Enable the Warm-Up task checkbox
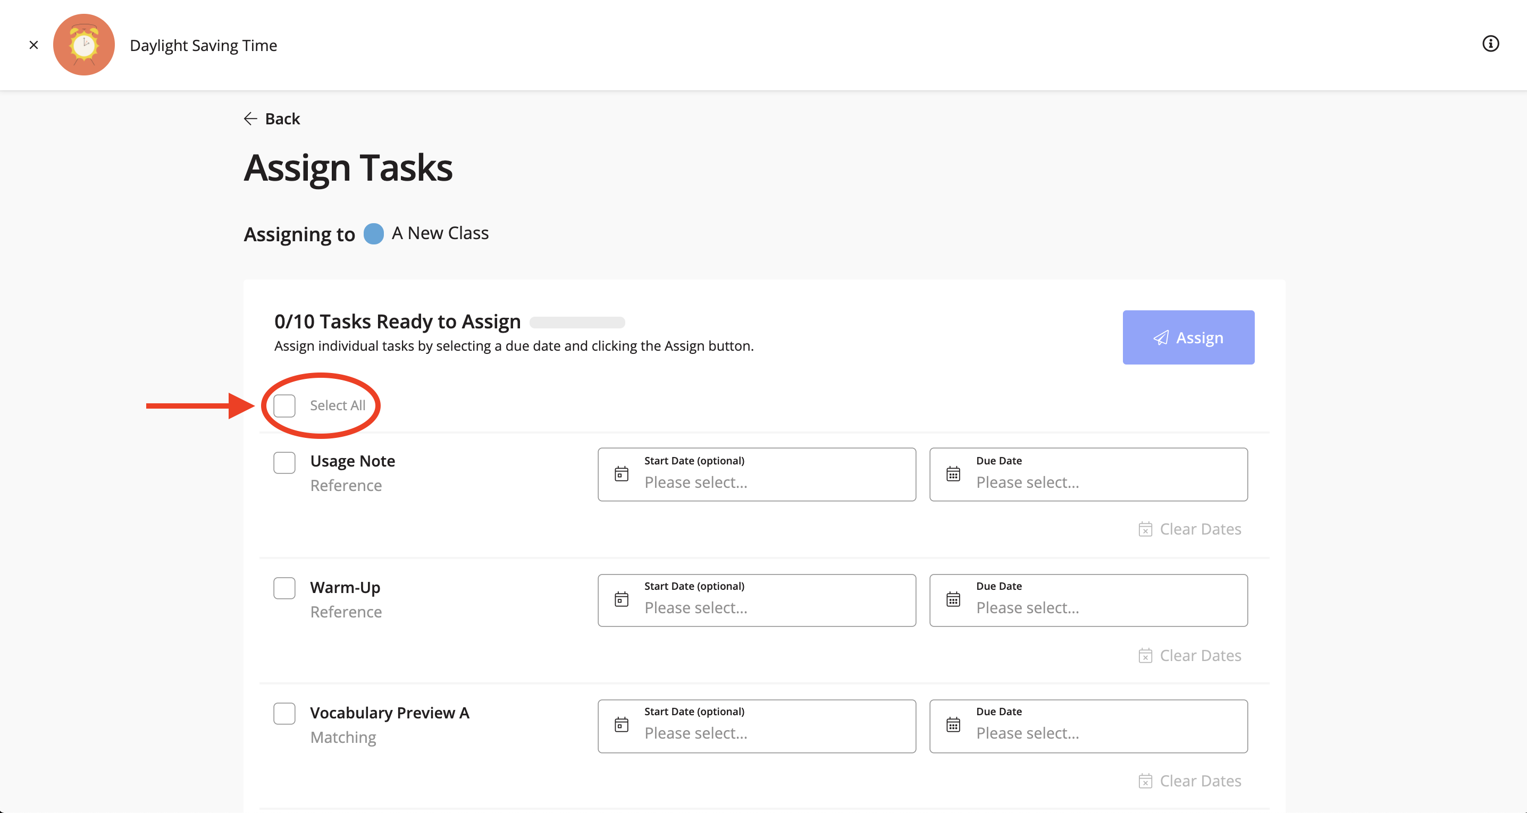Screen dimensions: 1527x813 coord(284,588)
